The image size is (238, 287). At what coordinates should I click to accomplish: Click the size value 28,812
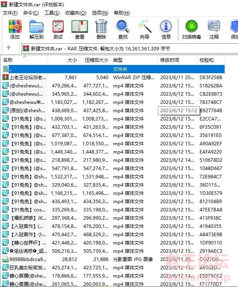(70, 259)
